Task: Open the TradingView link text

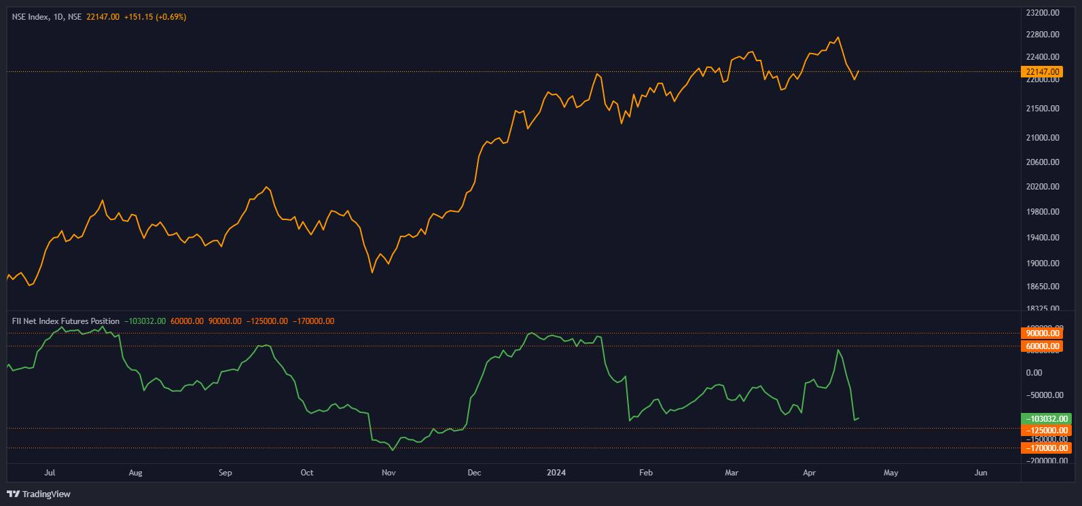Action: coord(46,494)
